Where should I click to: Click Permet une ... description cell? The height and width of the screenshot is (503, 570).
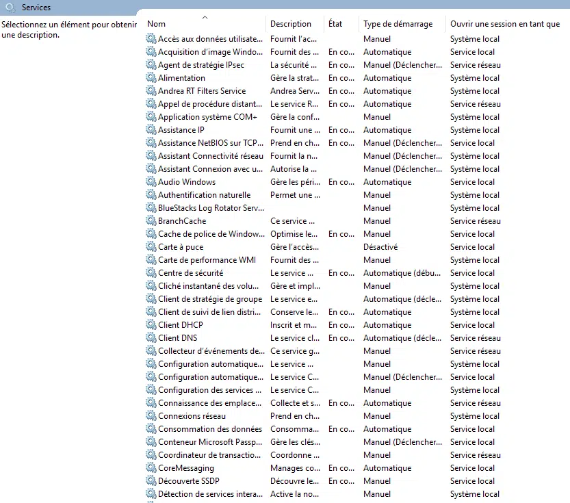point(295,195)
